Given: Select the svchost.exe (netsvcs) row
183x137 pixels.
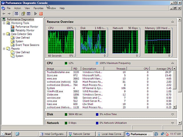Looking at the screenshot, I should click(109, 82).
